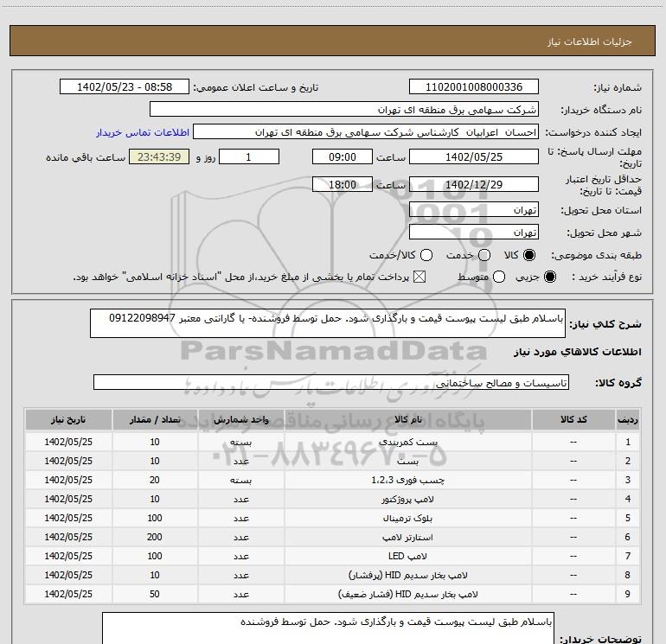Click the public announcement date field

[125, 87]
